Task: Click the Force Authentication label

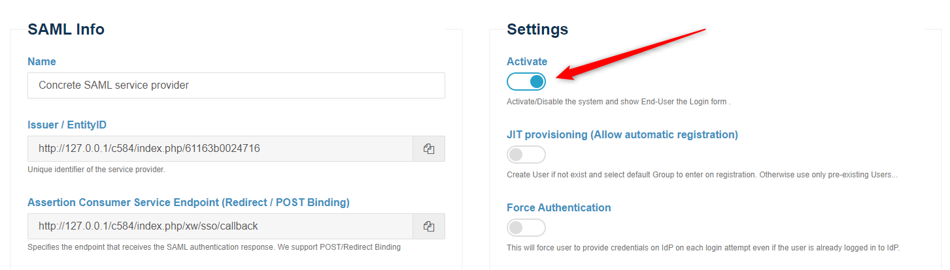Action: tap(558, 207)
